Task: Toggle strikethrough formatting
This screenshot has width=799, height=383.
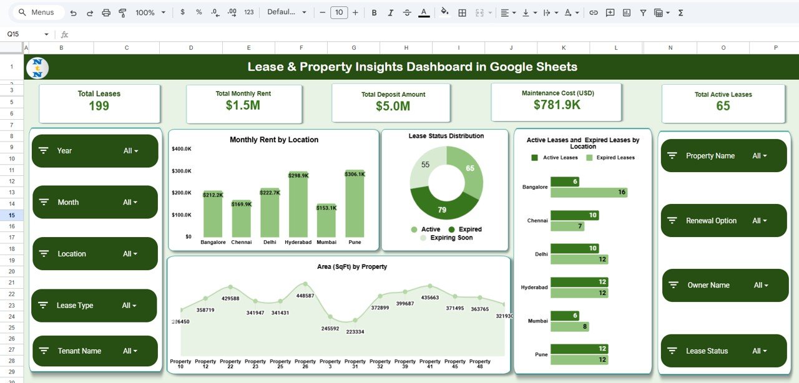Action: 406,12
